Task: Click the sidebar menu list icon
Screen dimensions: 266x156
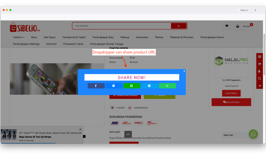Action: click(260, 57)
